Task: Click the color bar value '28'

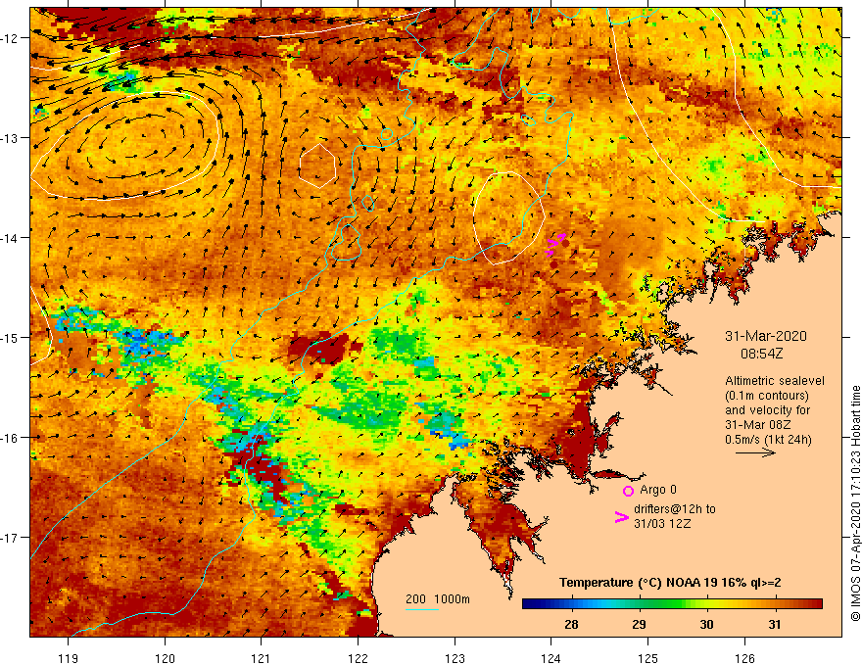Action: click(571, 624)
